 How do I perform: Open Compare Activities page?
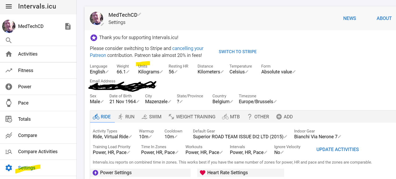38,152
